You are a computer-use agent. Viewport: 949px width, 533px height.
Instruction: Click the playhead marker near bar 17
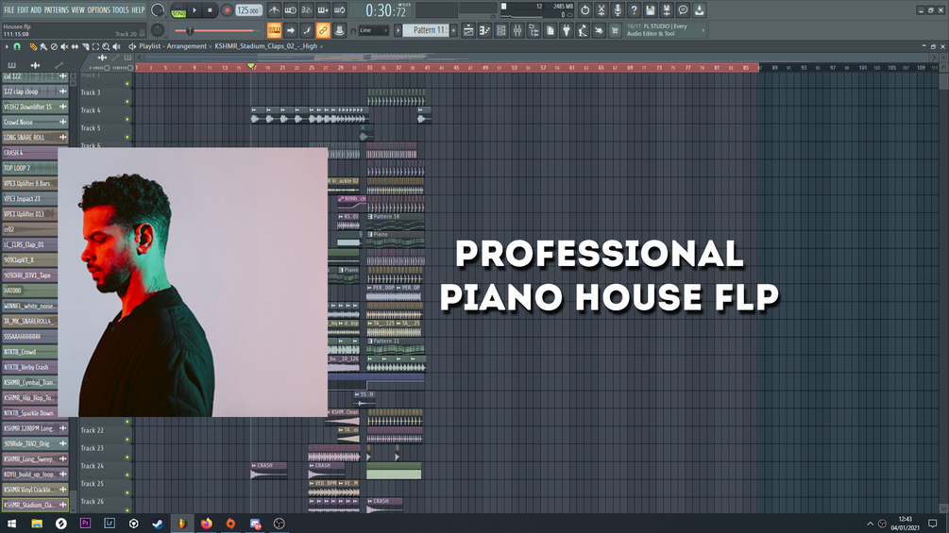tap(251, 66)
